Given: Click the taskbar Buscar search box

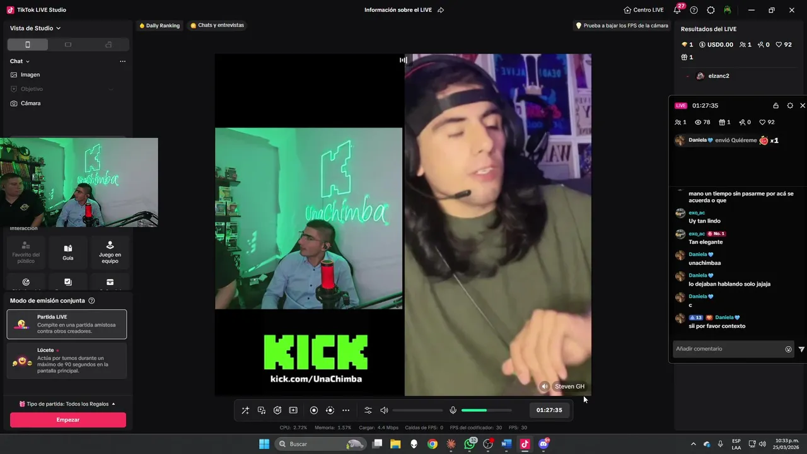Looking at the screenshot, I should 320,444.
